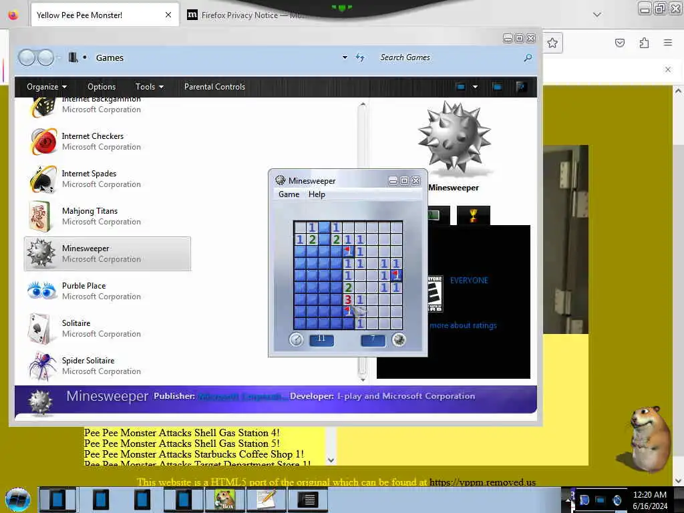
Task: Click the black console window taskbar icon
Action: click(x=308, y=499)
